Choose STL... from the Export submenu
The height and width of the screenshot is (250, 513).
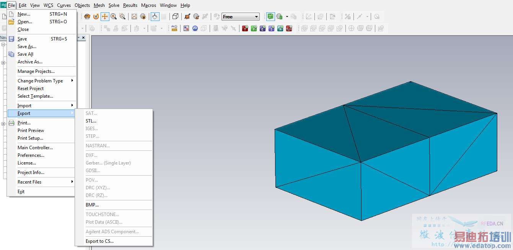[x=91, y=121]
